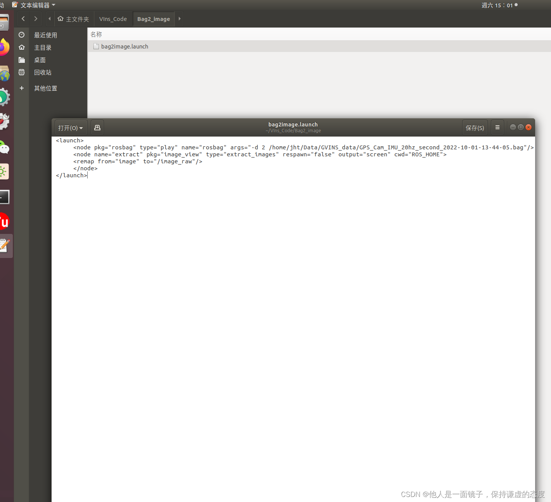Viewport: 551px width, 502px height.
Task: Expand the forward navigation arrow dropdown in file manager
Action: [179, 18]
